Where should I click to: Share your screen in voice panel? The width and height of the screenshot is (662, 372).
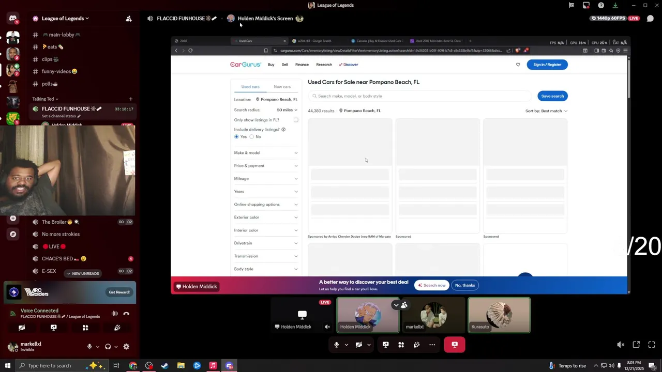point(53,328)
